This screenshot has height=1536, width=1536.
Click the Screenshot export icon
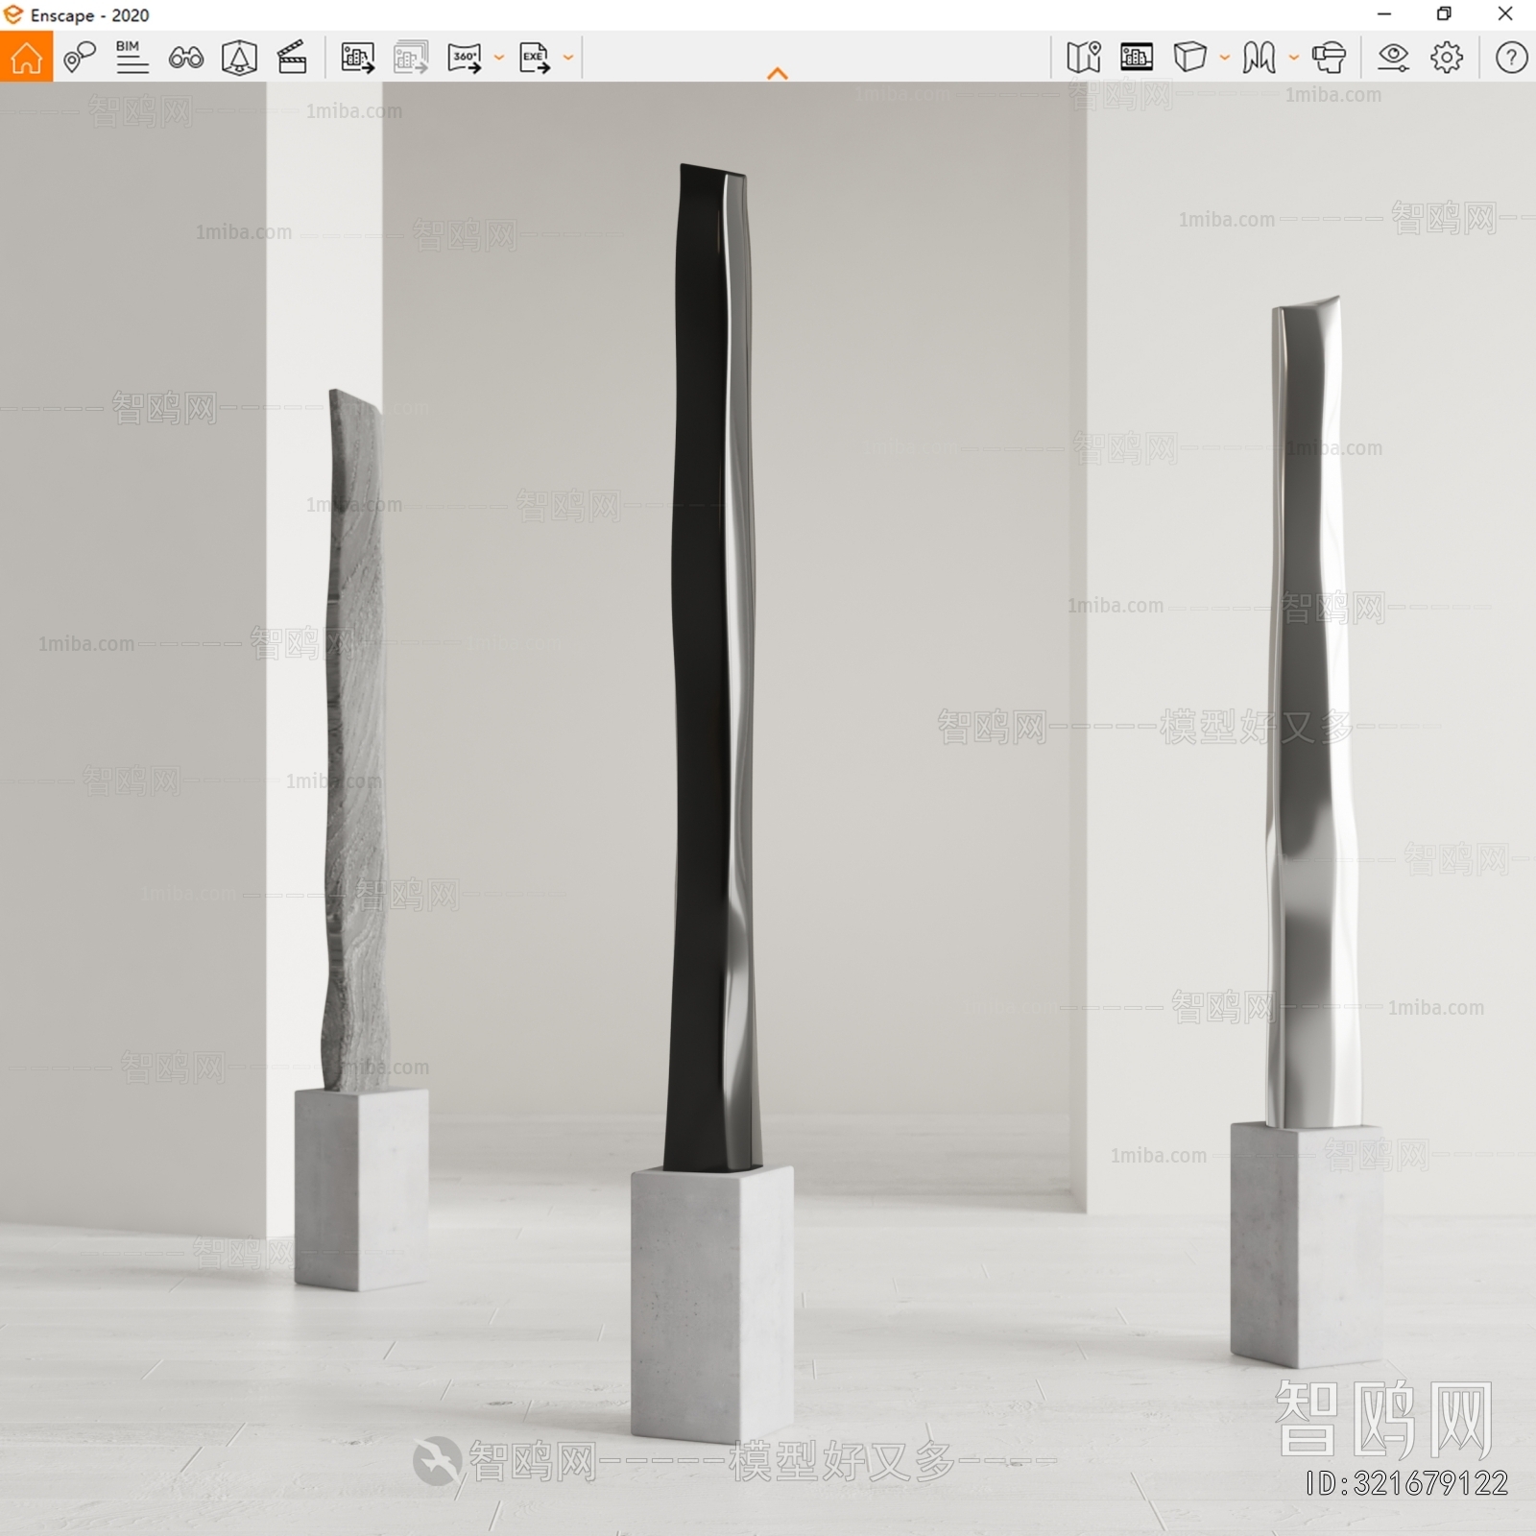pyautogui.click(x=358, y=58)
